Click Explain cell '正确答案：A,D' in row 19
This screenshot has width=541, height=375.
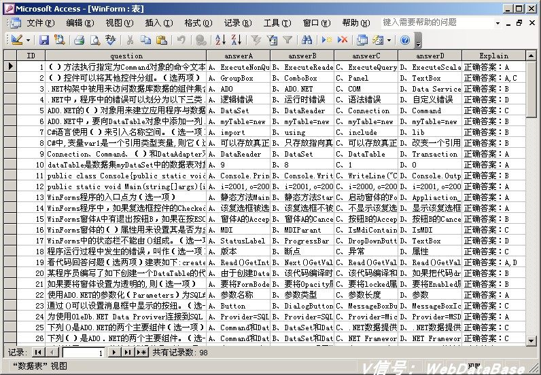coord(493,262)
